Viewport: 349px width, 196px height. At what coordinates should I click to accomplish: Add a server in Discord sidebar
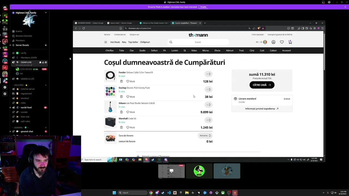click(x=5, y=87)
